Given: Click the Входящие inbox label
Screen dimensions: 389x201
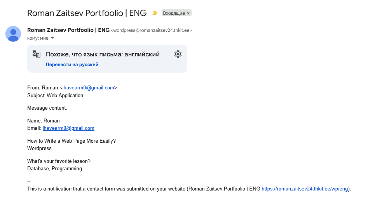Looking at the screenshot, I should 173,13.
